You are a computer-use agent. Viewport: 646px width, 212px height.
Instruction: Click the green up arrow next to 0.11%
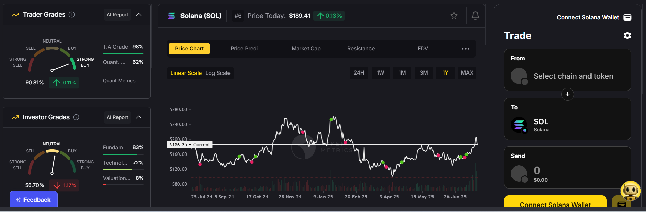click(57, 82)
